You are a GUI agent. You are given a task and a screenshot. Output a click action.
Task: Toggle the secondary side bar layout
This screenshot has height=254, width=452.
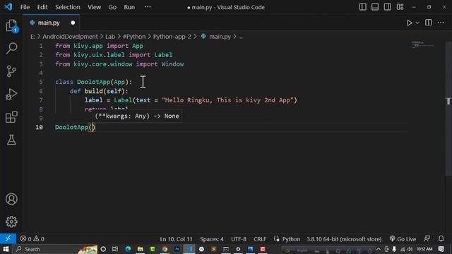click(388, 7)
